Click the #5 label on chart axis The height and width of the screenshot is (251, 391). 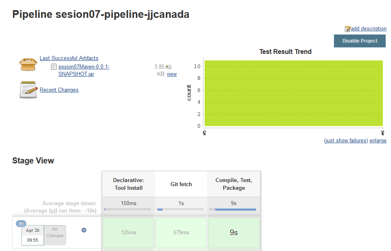pyautogui.click(x=205, y=133)
